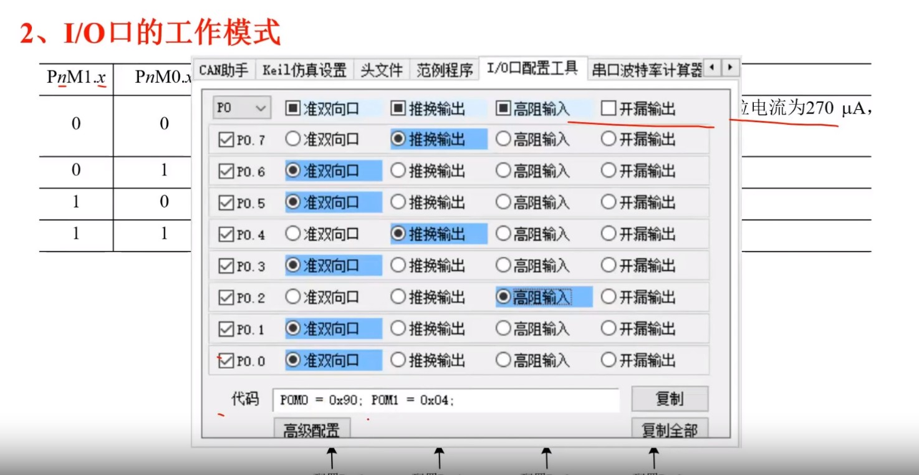Uncheck the P0.4 checkbox
Image resolution: width=919 pixels, height=475 pixels.
[x=226, y=234]
